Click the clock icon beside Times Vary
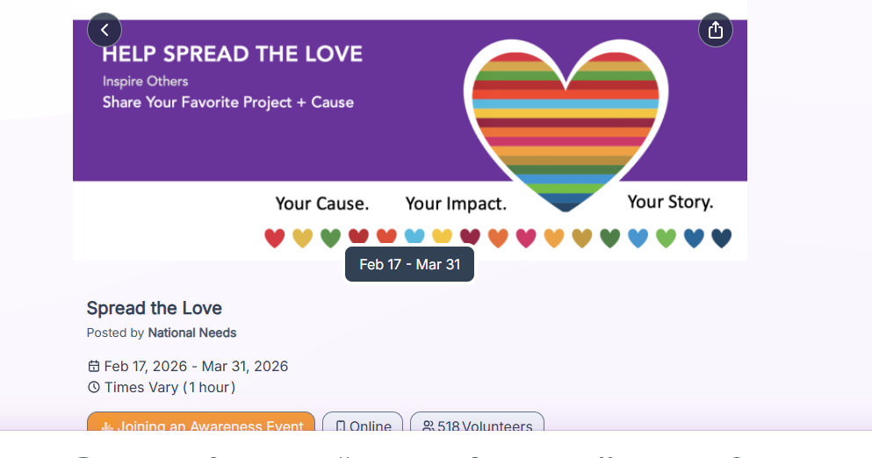872x458 pixels. [94, 388]
